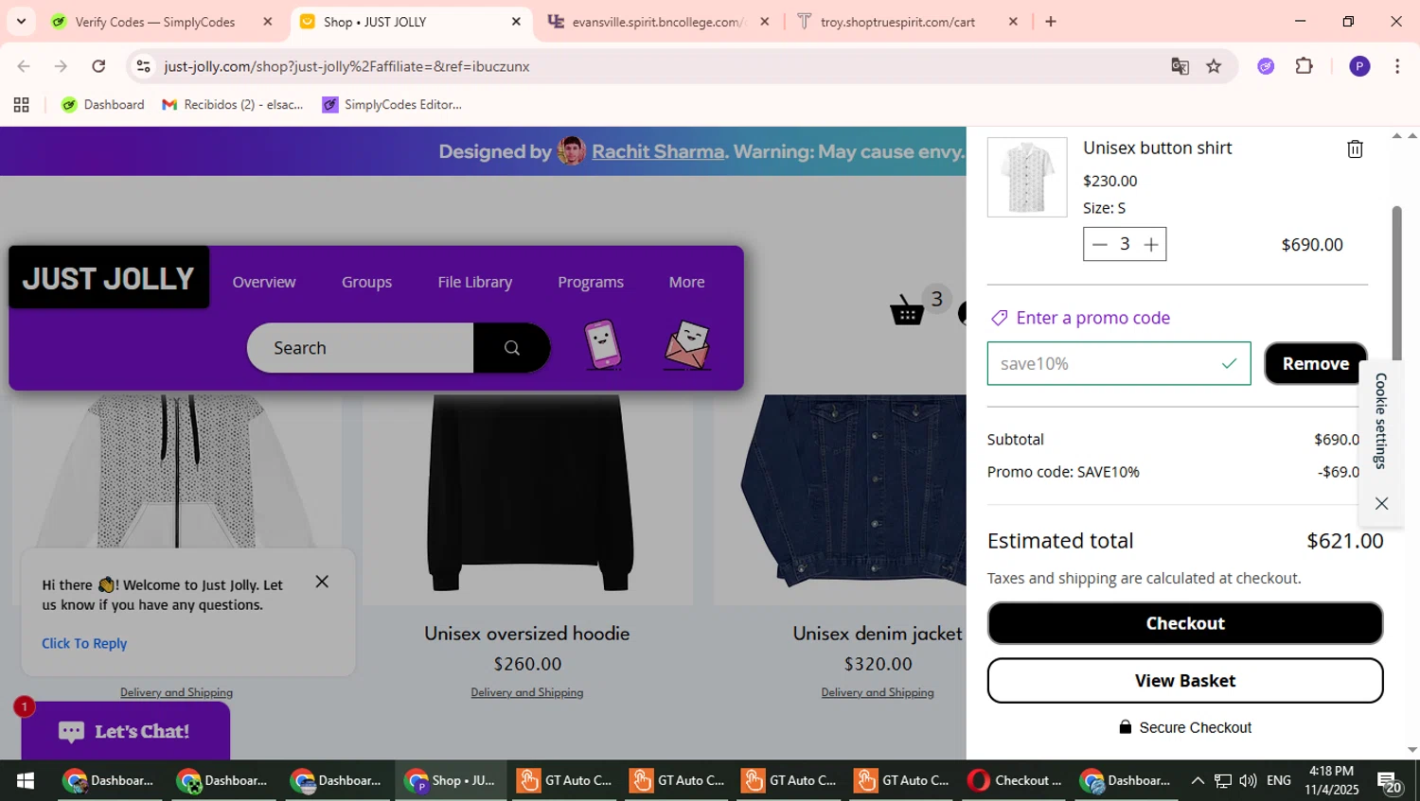Bookmark this page with star icon
The height and width of the screenshot is (801, 1420).
pyautogui.click(x=1214, y=66)
